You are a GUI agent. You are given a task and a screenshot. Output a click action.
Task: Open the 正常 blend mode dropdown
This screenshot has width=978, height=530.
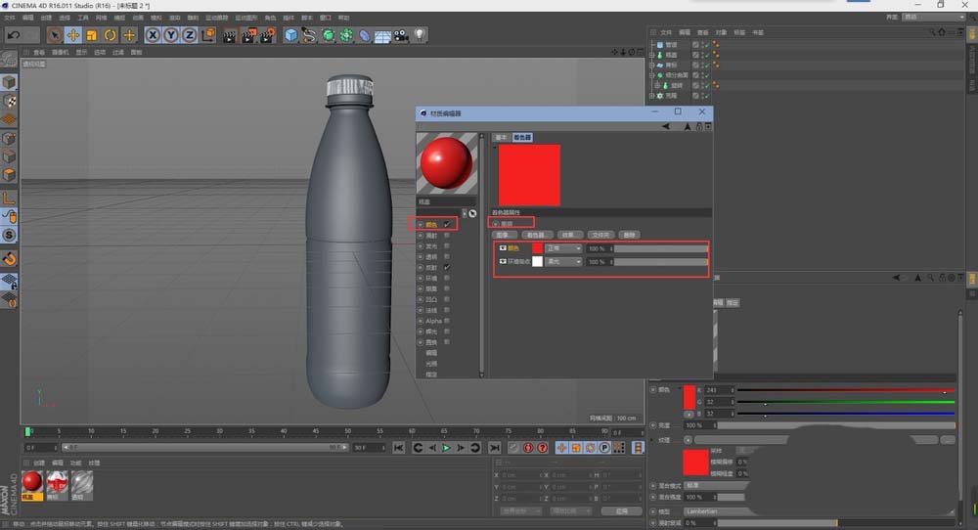(564, 248)
